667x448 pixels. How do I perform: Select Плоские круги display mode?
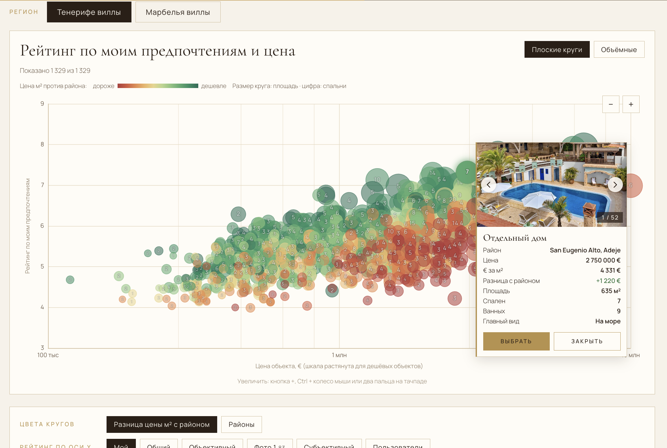[557, 50]
